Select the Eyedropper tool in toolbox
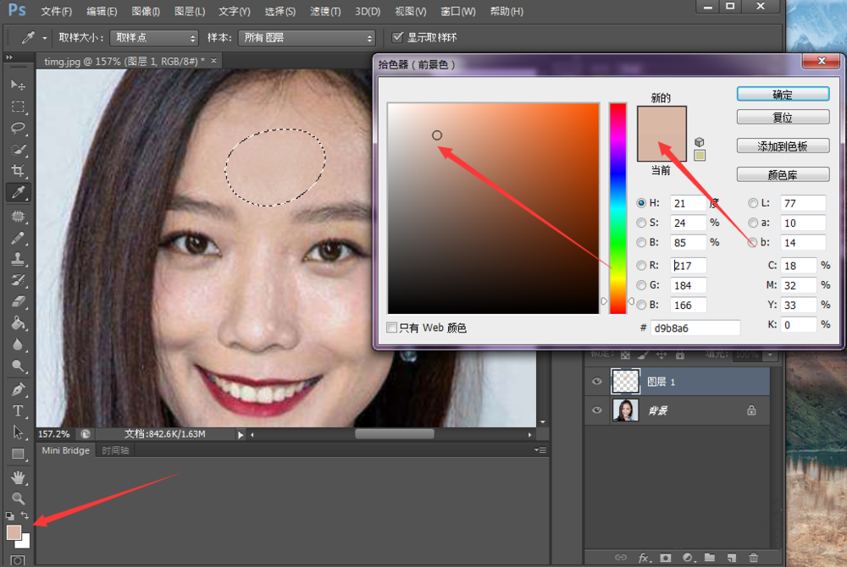 (18, 192)
